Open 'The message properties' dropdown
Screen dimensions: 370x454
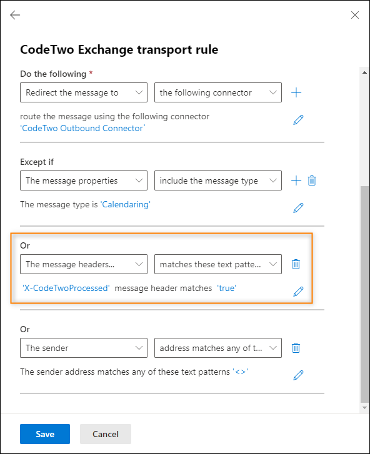[x=84, y=180]
